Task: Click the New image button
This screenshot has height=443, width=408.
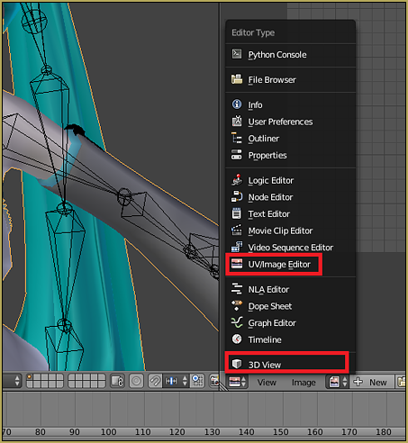Action: pyautogui.click(x=372, y=382)
